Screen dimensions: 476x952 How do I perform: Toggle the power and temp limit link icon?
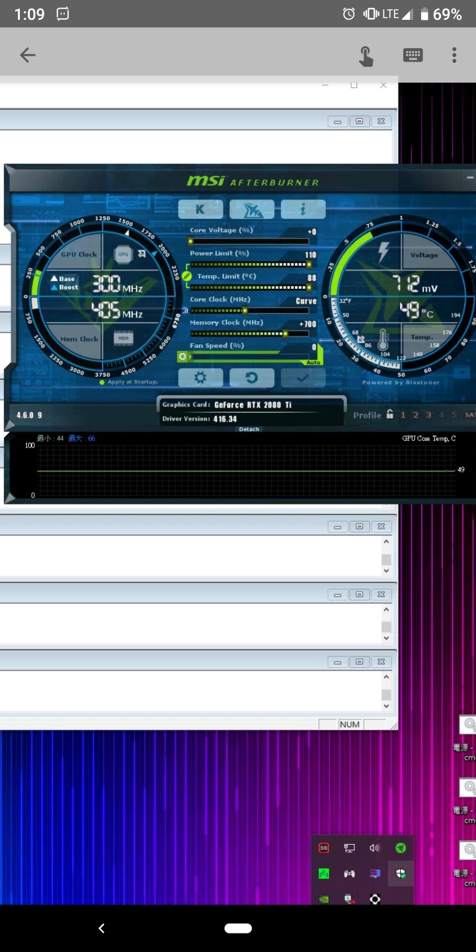point(186,276)
